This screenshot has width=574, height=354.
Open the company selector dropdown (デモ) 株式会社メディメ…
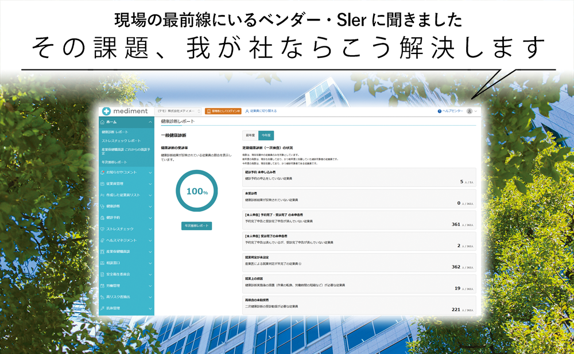pos(179,111)
